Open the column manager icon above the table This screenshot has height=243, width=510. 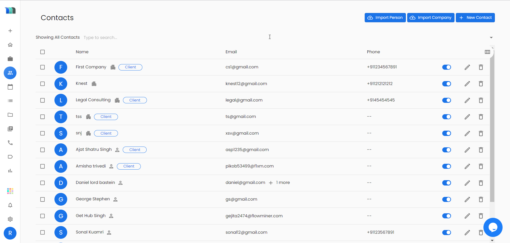click(487, 52)
